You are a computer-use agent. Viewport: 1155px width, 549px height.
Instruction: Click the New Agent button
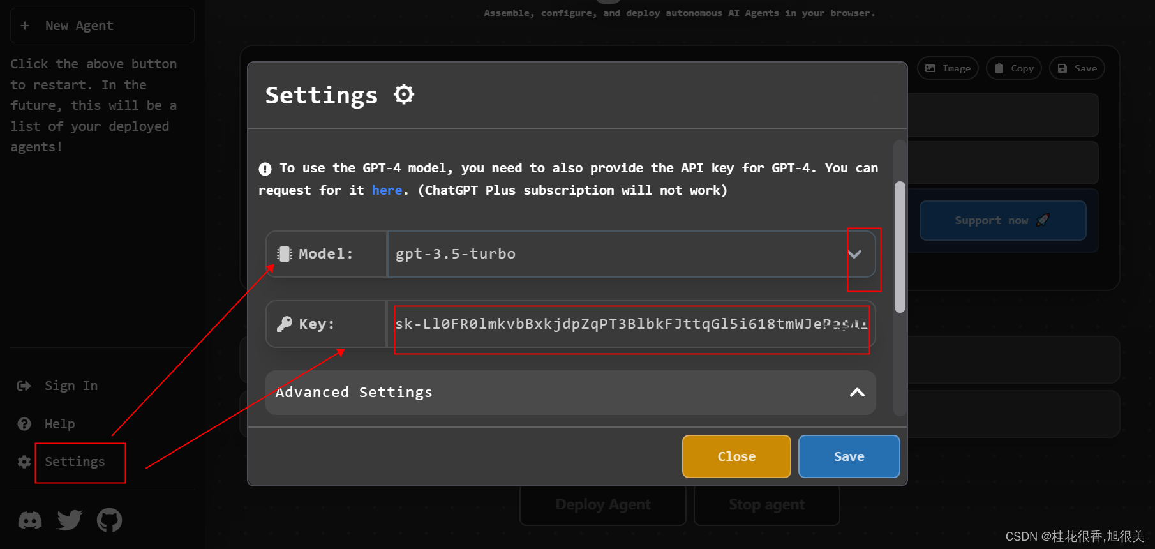(102, 26)
